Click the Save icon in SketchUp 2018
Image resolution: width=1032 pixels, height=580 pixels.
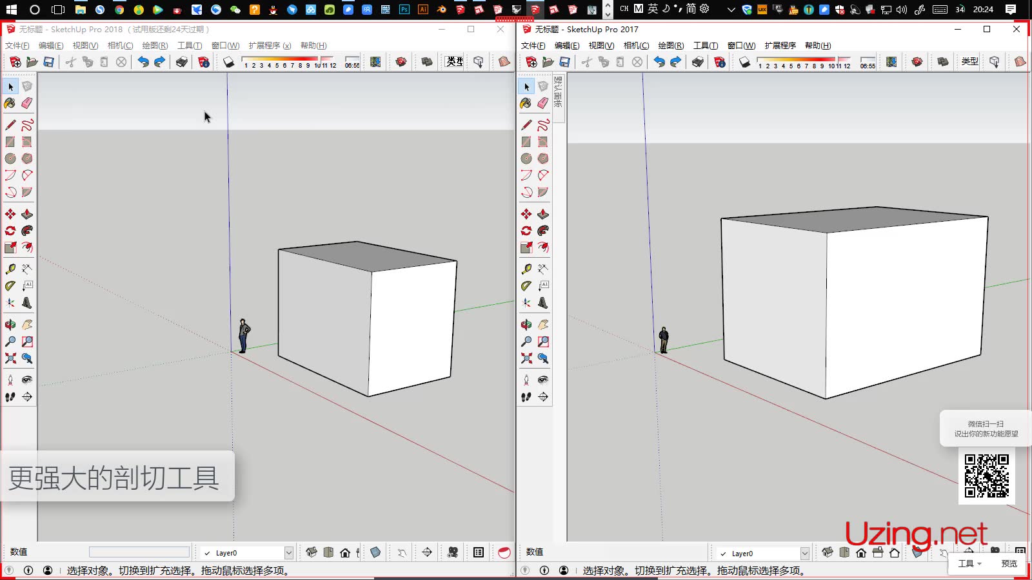coord(48,62)
